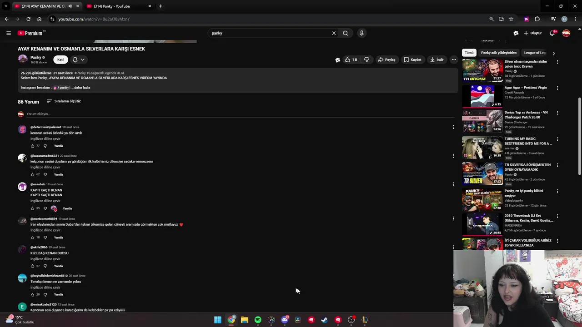Select the 'League of Leg...' chip
This screenshot has width=582, height=327.
pyautogui.click(x=535, y=53)
